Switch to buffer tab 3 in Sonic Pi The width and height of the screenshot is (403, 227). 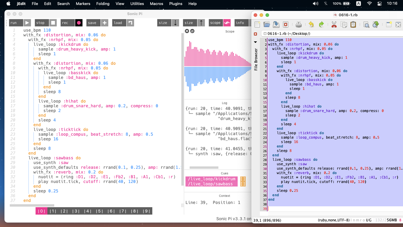point(76,211)
